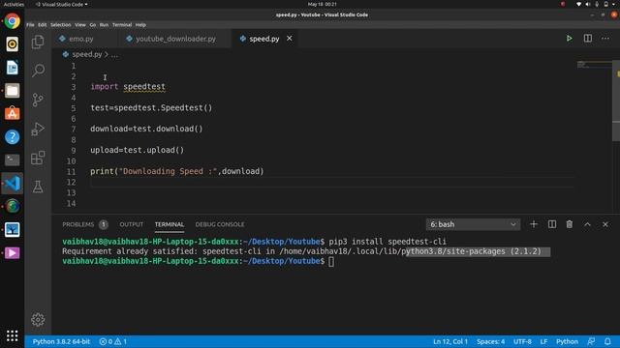Open the Help menu
The height and width of the screenshot is (348, 620).
click(140, 24)
